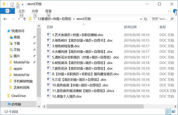Go up one folder level
178x115 pixels.
pos(24,19)
